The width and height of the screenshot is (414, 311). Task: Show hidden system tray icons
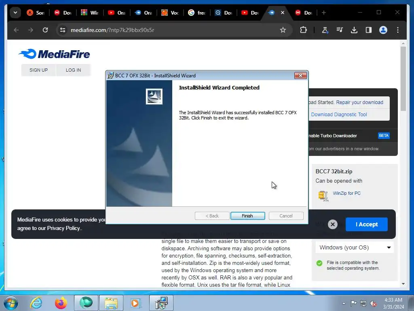pyautogui.click(x=344, y=303)
